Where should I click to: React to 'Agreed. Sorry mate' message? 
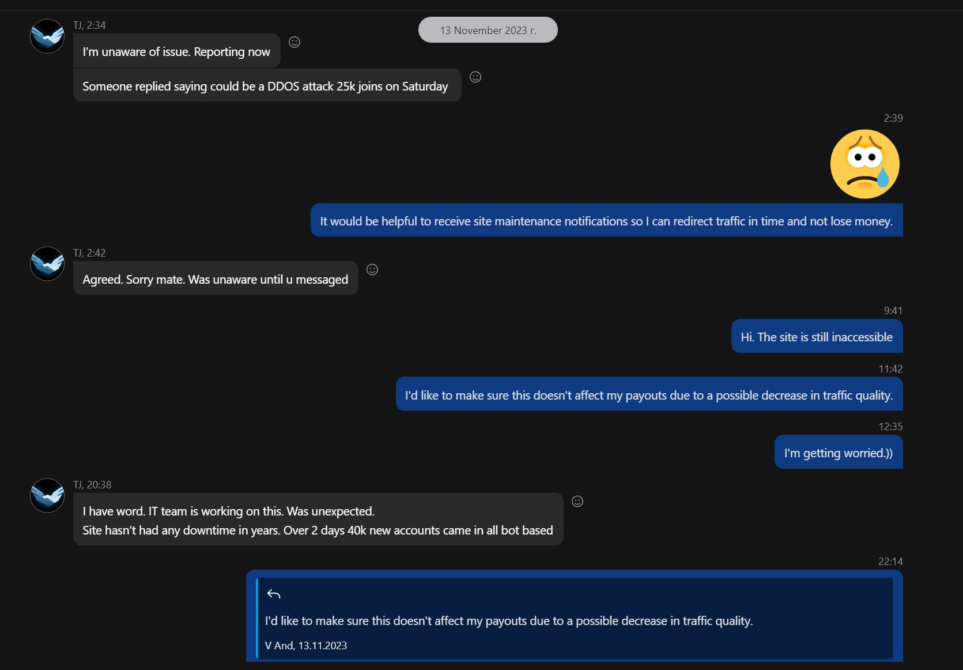click(x=372, y=270)
